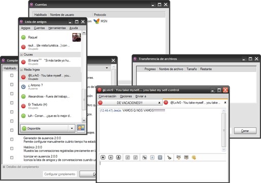Click the clock away icon beside Antonio

click(23, 87)
